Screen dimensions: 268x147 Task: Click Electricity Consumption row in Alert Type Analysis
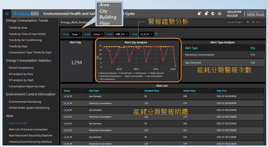223,55
